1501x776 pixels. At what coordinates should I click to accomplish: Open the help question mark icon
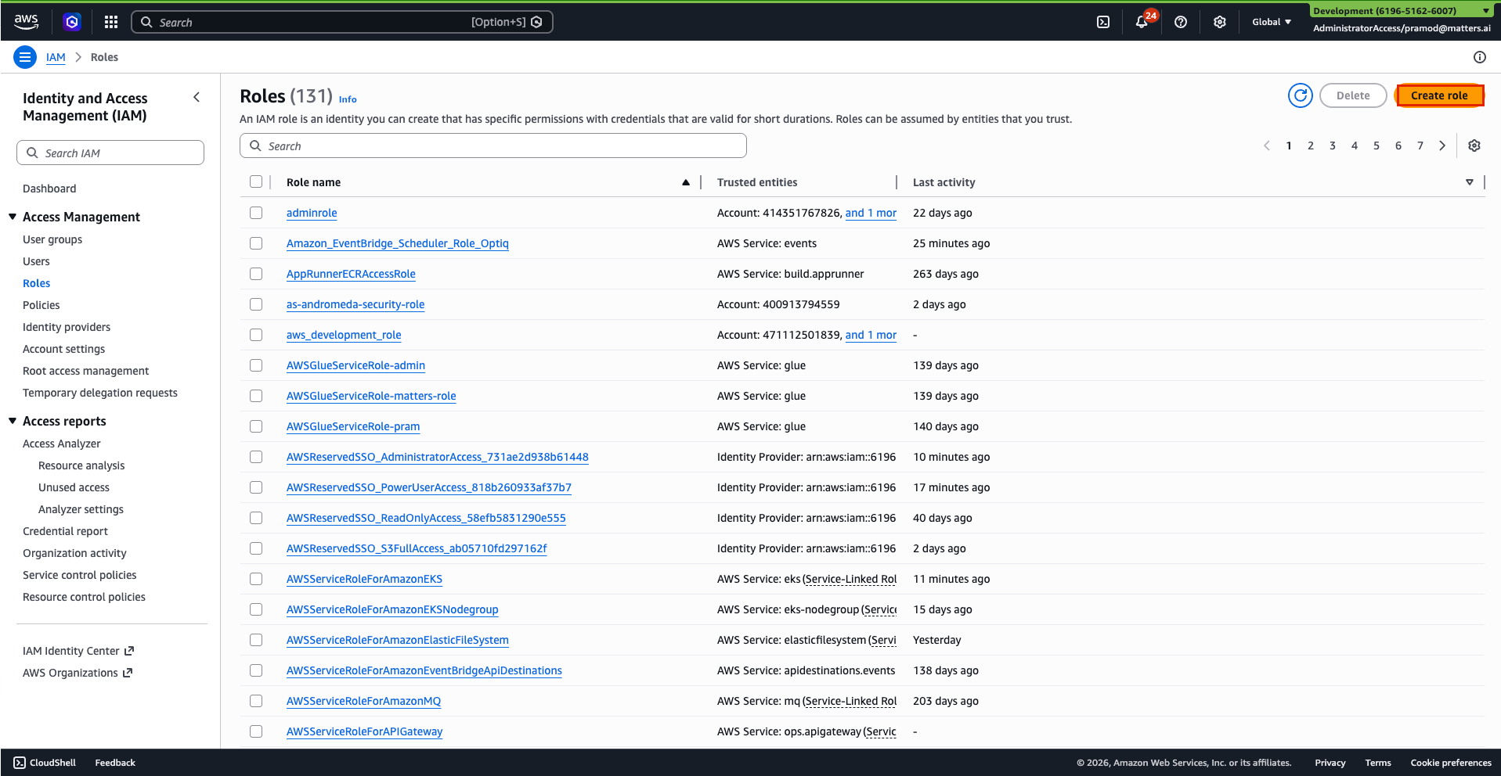[1181, 22]
